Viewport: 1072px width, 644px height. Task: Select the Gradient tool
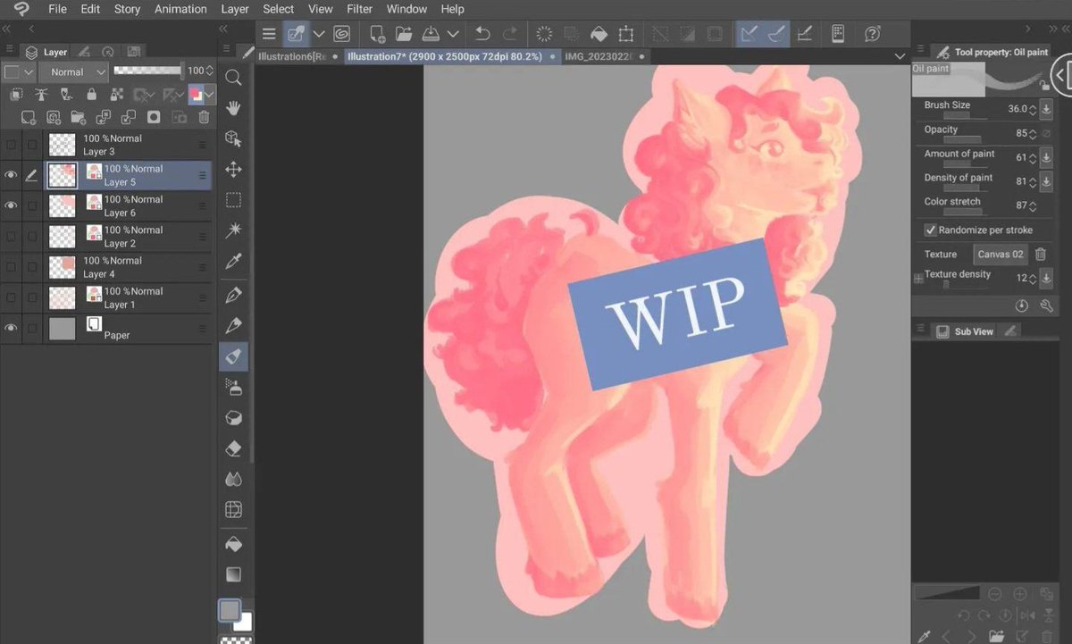click(233, 573)
